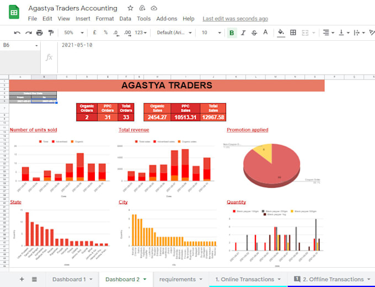The height and width of the screenshot is (287, 375).
Task: Click the Quantity heading
Action: tap(236, 202)
